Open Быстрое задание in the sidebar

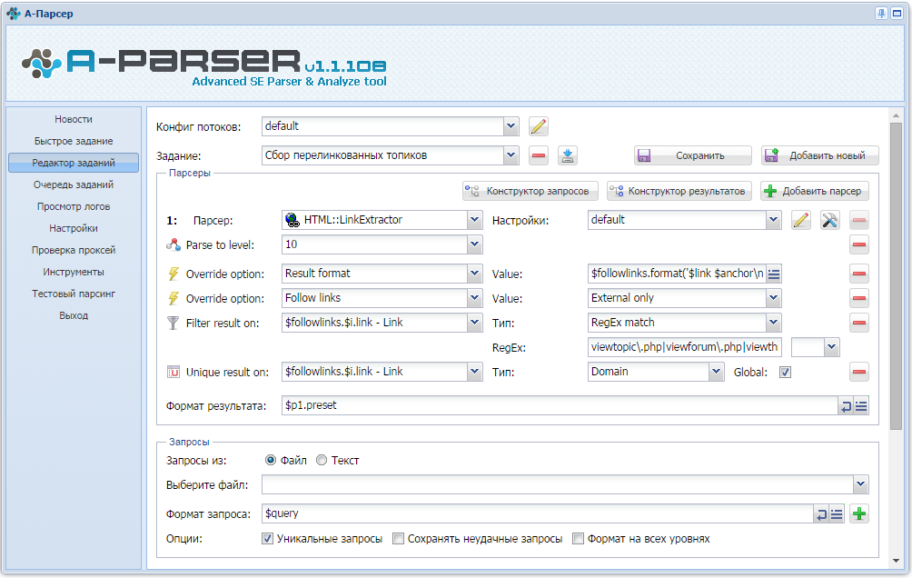(74, 141)
